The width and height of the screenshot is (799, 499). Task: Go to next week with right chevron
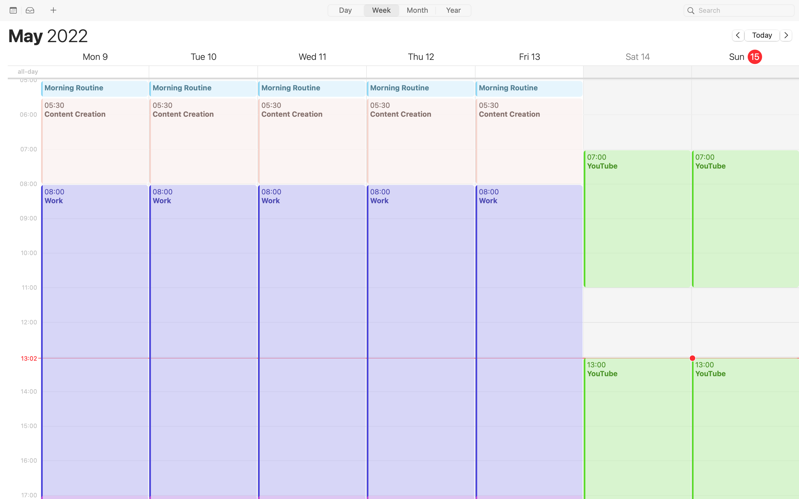(x=786, y=35)
